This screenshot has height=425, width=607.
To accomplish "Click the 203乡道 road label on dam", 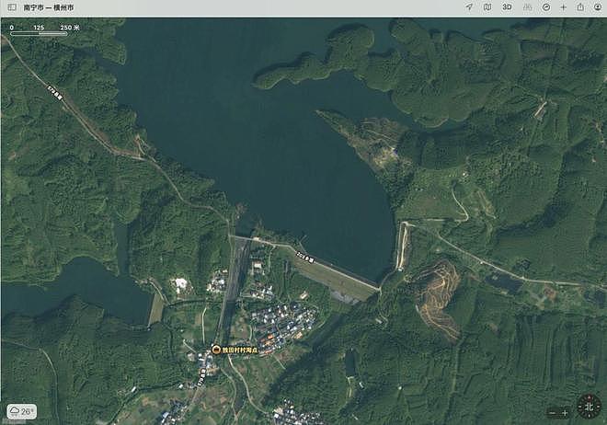I will pos(304,257).
